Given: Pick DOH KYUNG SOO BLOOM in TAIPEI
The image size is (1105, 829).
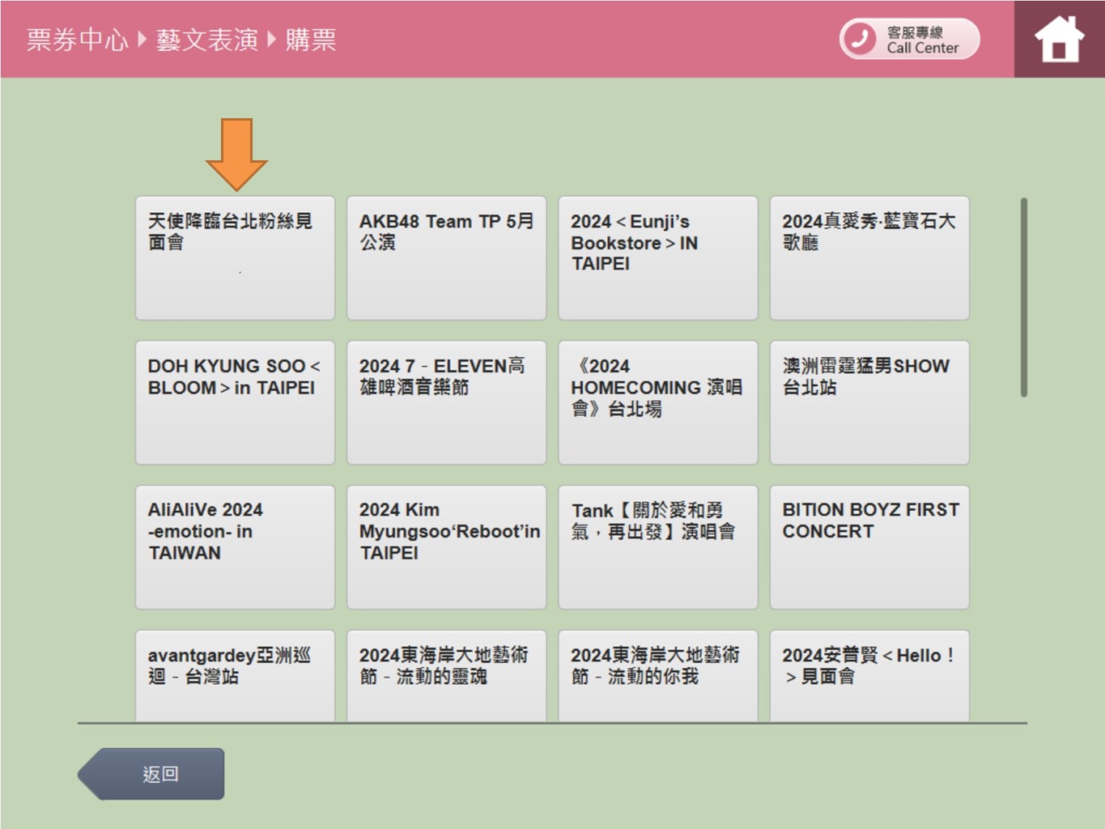Looking at the screenshot, I should tap(235, 402).
